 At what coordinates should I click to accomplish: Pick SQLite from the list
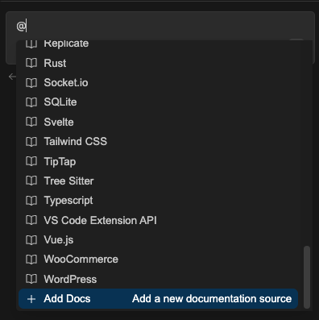[159, 102]
